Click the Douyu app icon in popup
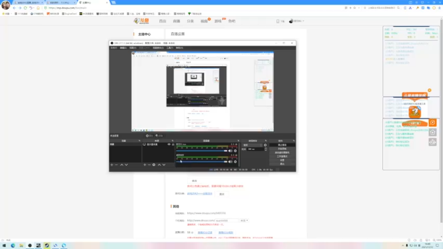 point(415,112)
